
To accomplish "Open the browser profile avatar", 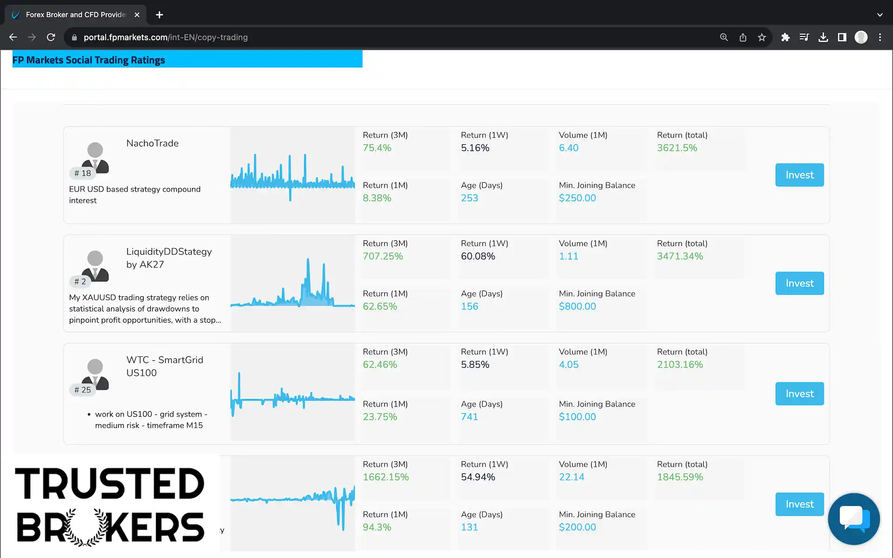I will (861, 37).
